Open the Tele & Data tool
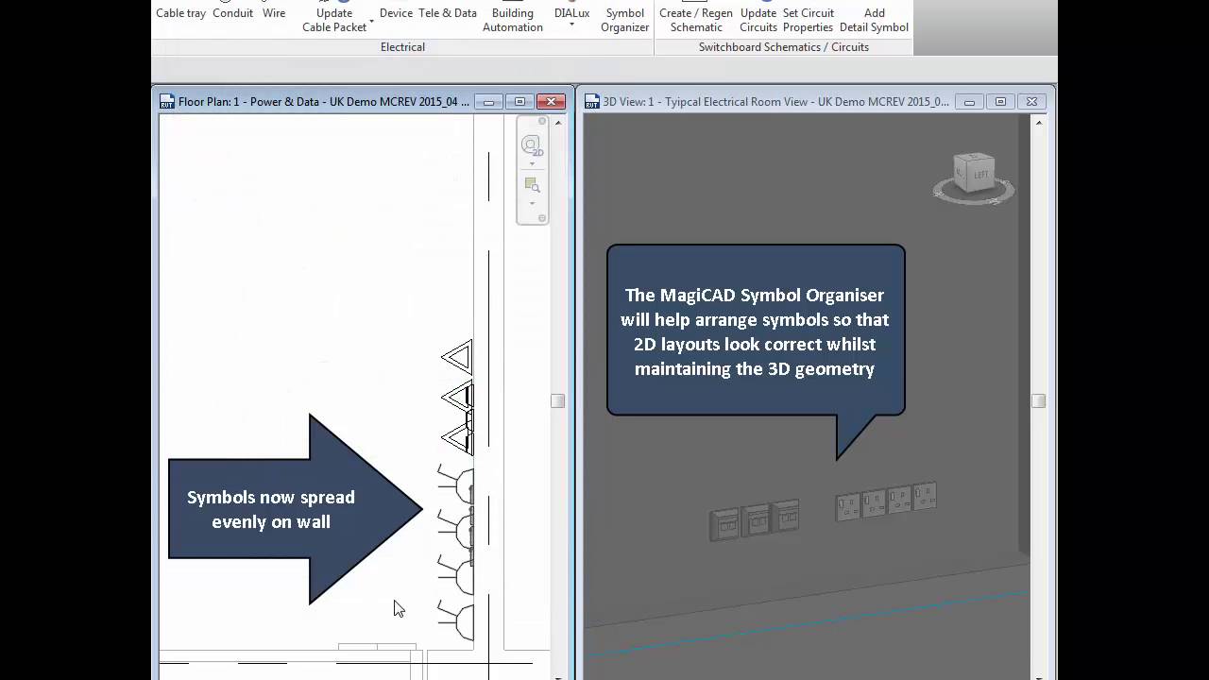1209x680 pixels. click(448, 13)
